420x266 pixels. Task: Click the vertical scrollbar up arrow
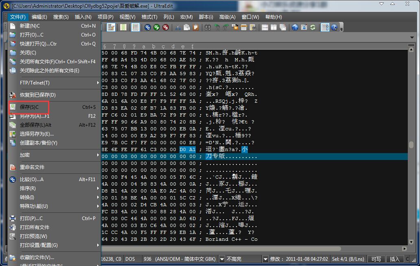click(x=411, y=50)
